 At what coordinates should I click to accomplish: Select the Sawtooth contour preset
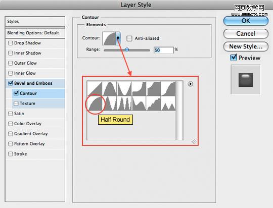[x=168, y=103]
